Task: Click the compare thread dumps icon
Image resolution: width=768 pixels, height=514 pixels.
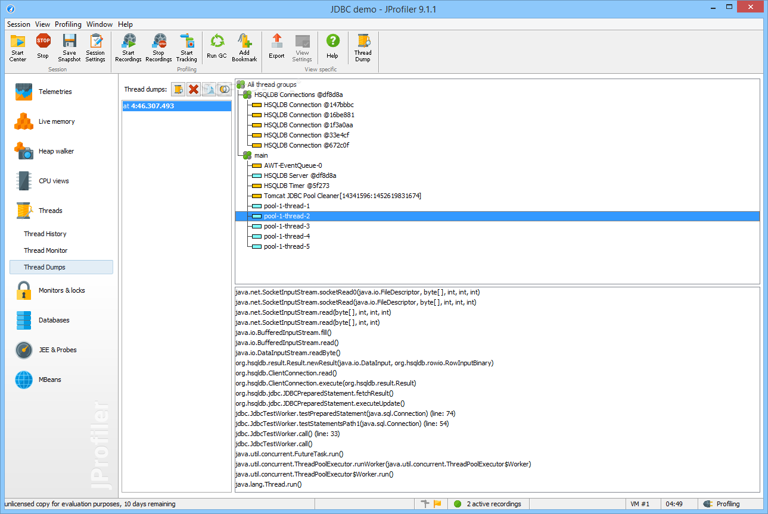Action: tap(225, 89)
